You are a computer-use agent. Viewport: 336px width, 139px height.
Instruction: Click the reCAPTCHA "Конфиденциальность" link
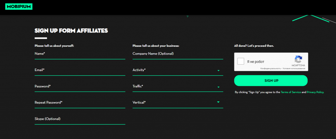point(270,69)
